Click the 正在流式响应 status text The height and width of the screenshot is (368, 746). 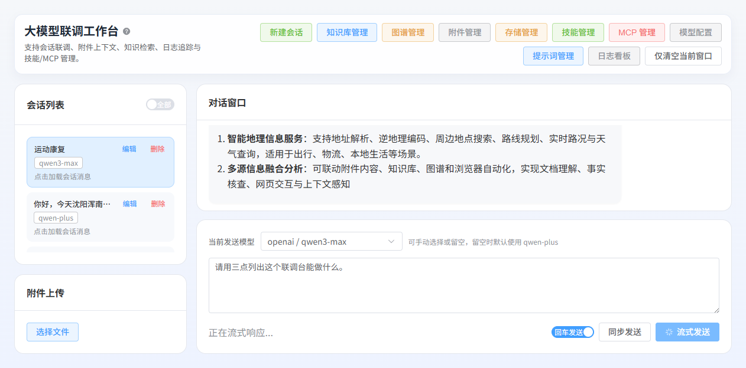(x=241, y=333)
